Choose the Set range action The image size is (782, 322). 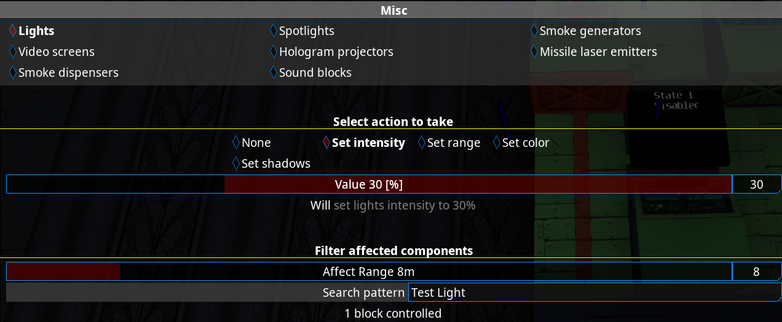[449, 143]
